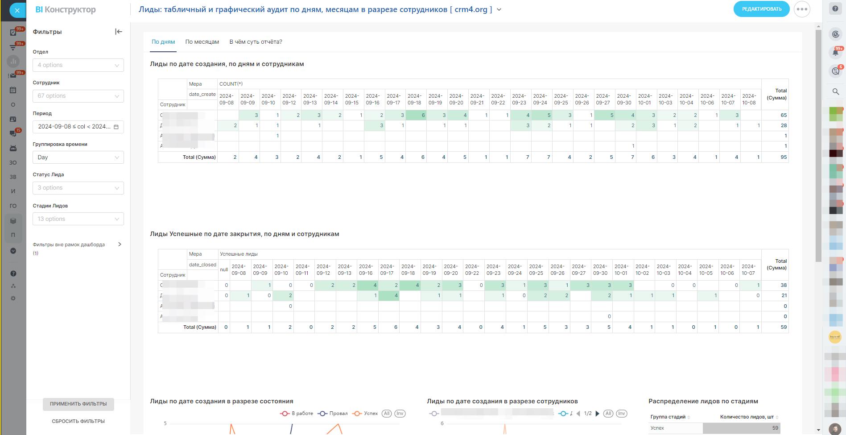Switch to the По дням tab

pos(163,42)
